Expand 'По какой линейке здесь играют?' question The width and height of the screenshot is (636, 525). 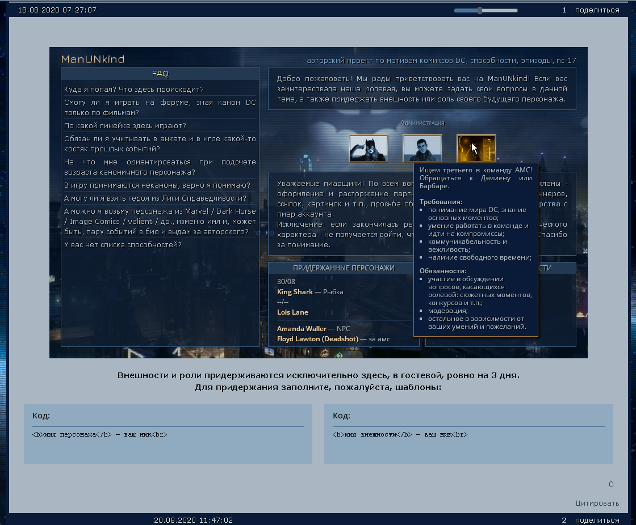tap(125, 126)
